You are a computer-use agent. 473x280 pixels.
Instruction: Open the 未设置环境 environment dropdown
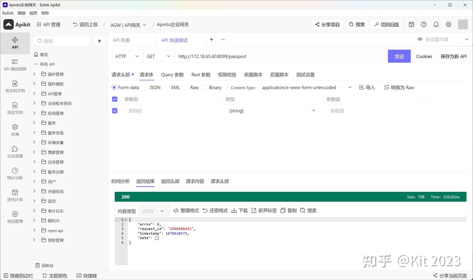[442, 39]
